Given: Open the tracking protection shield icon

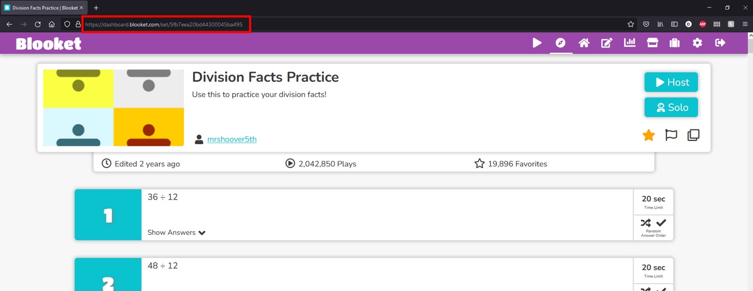Looking at the screenshot, I should click(67, 24).
